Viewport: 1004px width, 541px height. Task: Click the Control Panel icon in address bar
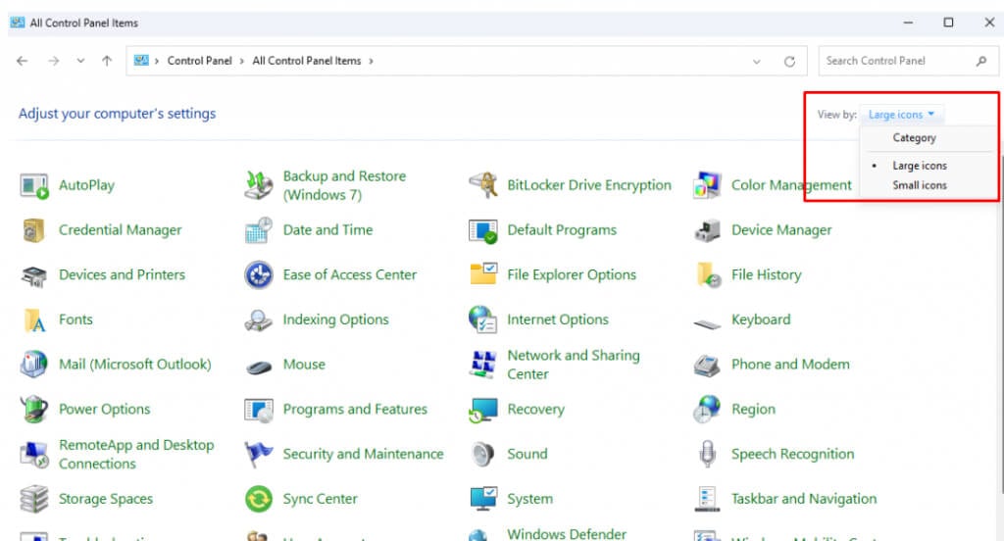141,61
